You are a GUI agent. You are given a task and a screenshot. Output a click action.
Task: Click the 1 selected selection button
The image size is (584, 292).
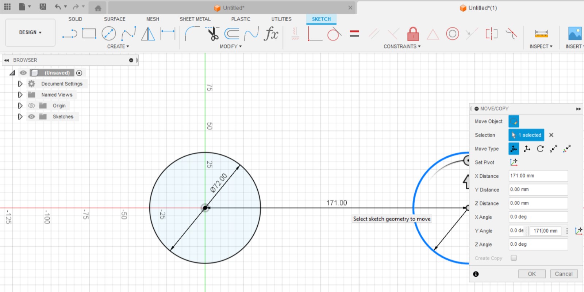(526, 135)
